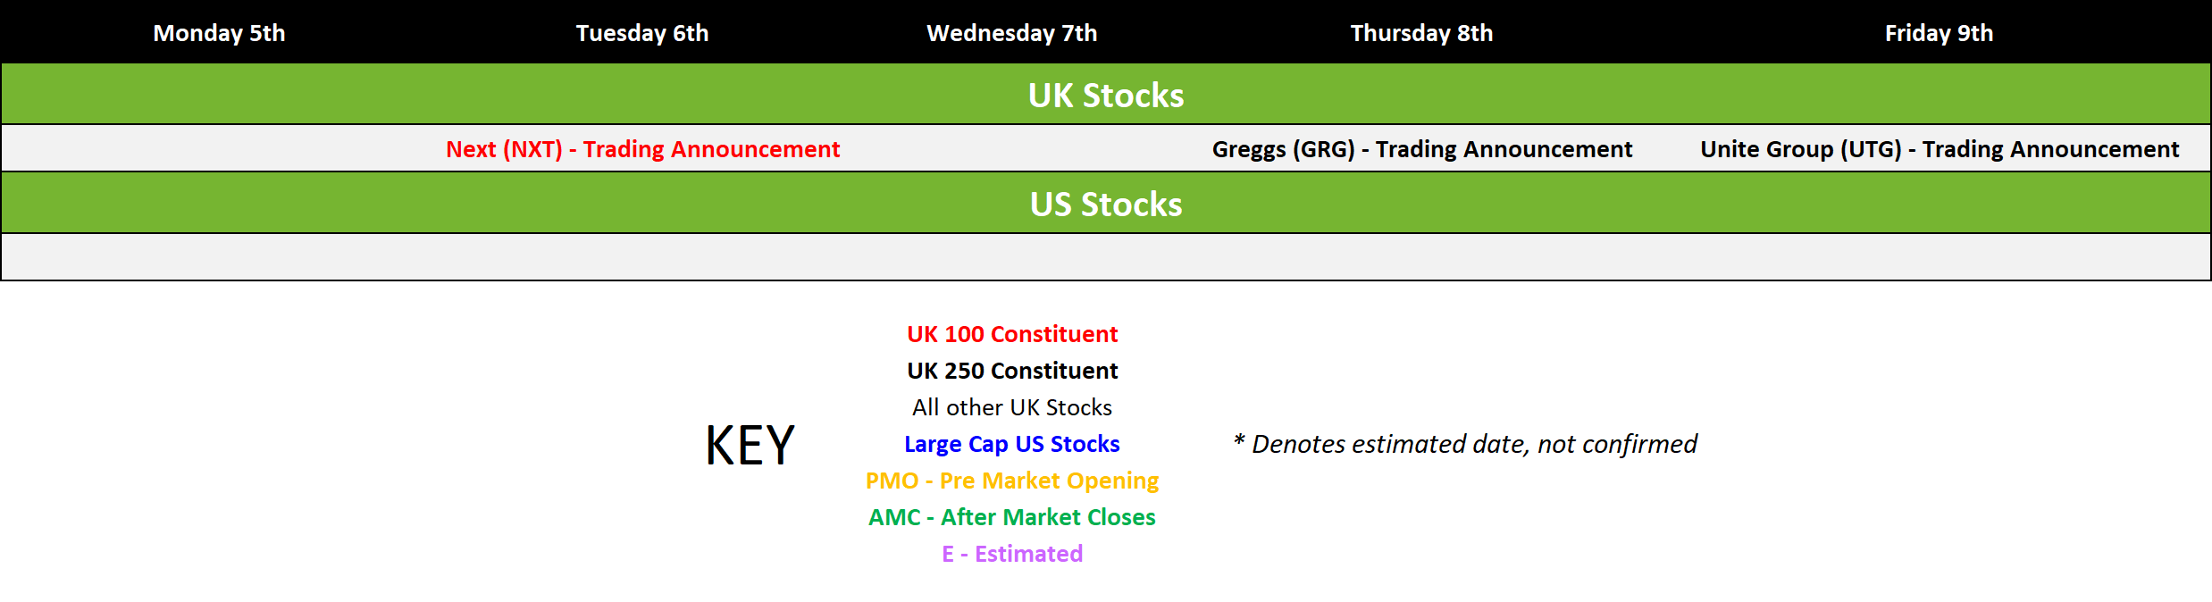The image size is (2212, 602).
Task: Open the Unite Group (UTG) Trading Announcement entry
Action: [x=1940, y=149]
